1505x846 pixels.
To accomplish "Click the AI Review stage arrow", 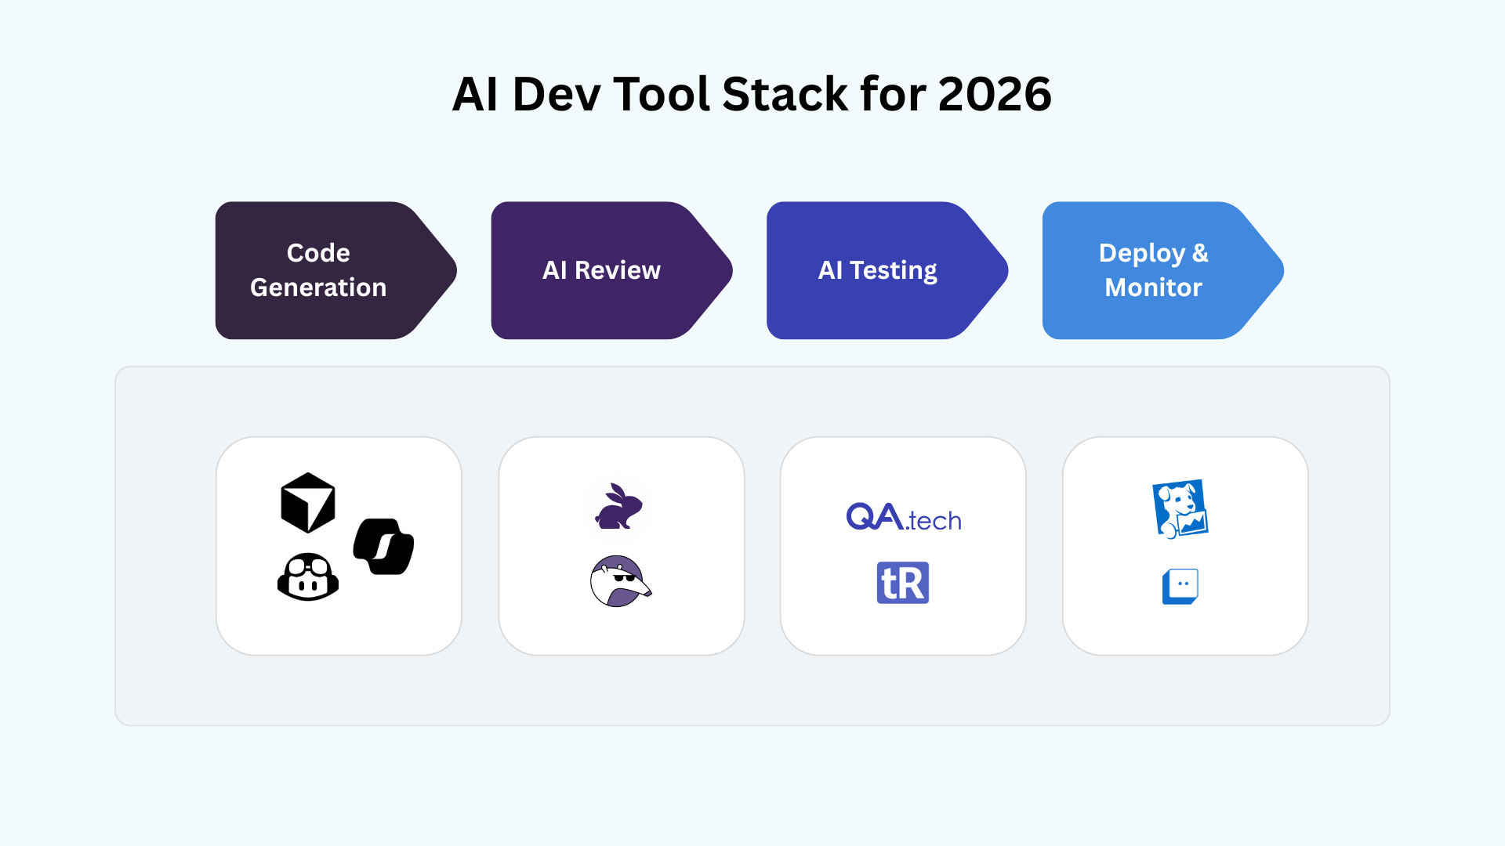I will tap(612, 270).
